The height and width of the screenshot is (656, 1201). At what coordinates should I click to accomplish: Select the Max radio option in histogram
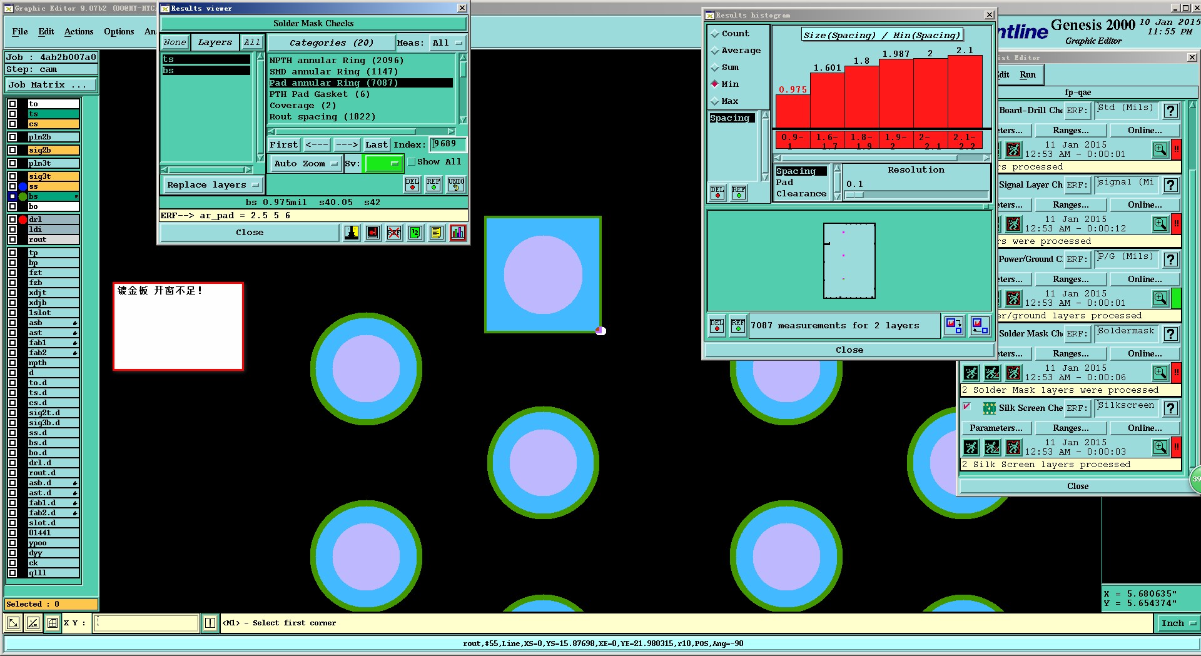714,101
